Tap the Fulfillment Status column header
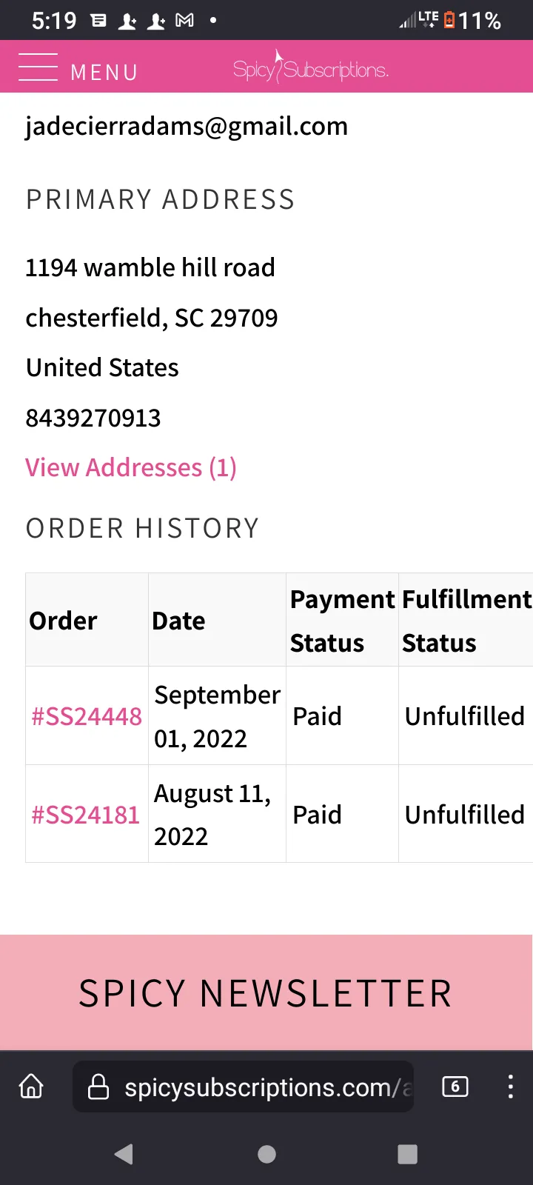The width and height of the screenshot is (533, 1185). click(466, 621)
